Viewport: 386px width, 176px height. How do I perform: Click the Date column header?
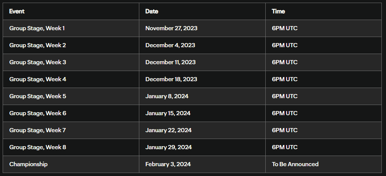[x=152, y=11]
